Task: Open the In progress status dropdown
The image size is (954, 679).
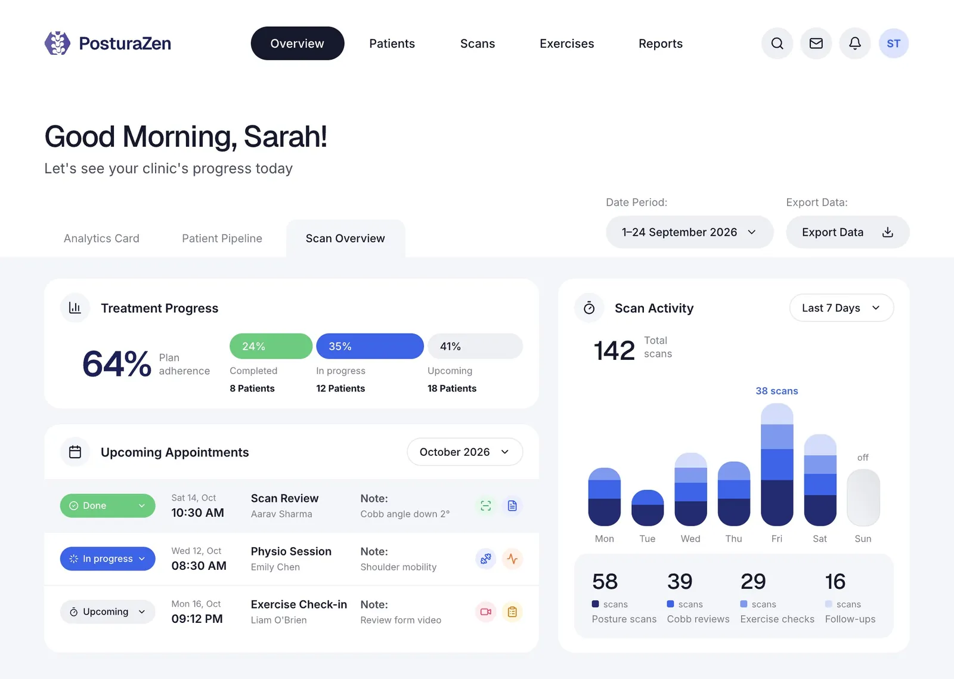Action: (107, 558)
